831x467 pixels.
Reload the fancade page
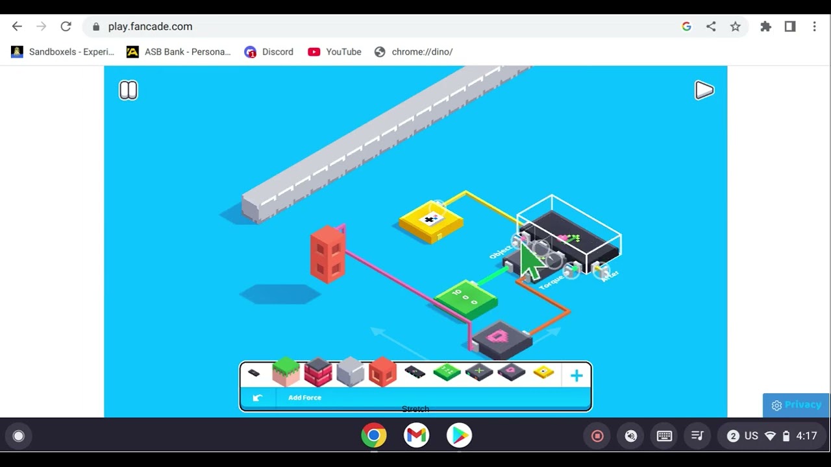pos(66,27)
